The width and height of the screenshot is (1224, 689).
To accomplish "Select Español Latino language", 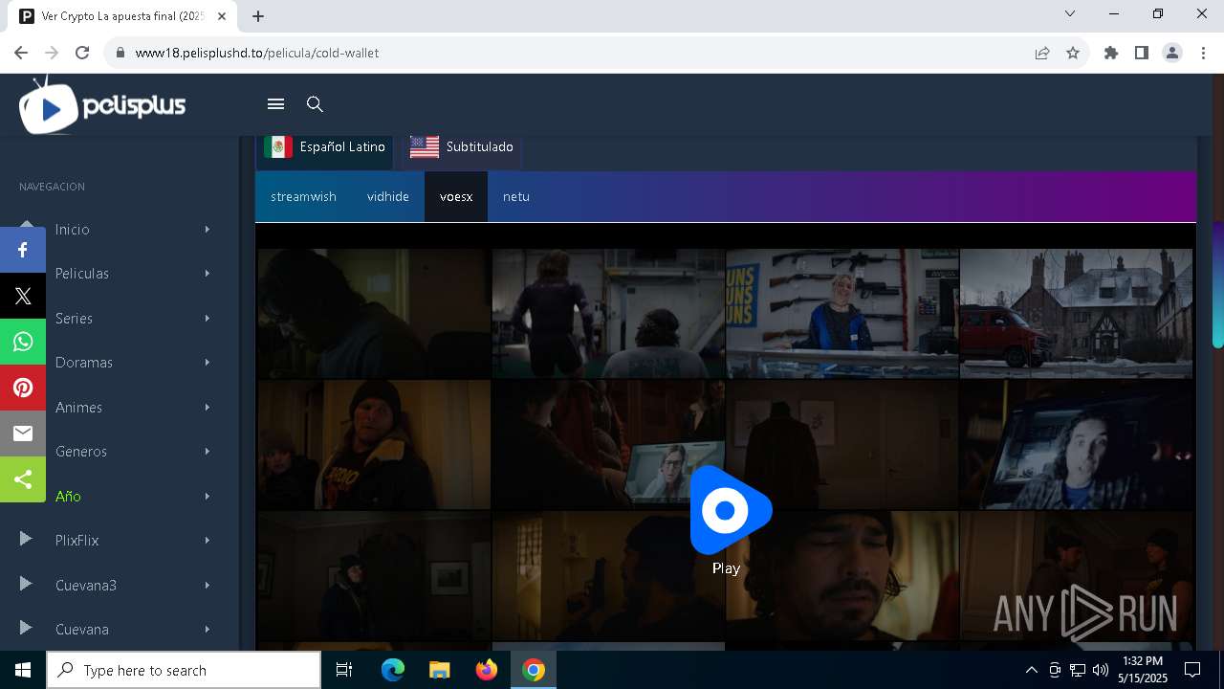I will (324, 147).
